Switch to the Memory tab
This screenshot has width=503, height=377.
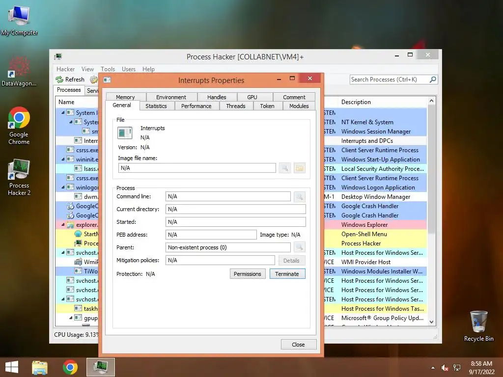[x=125, y=97]
